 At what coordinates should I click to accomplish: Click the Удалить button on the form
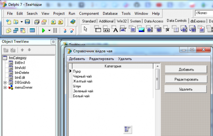pos(186,89)
